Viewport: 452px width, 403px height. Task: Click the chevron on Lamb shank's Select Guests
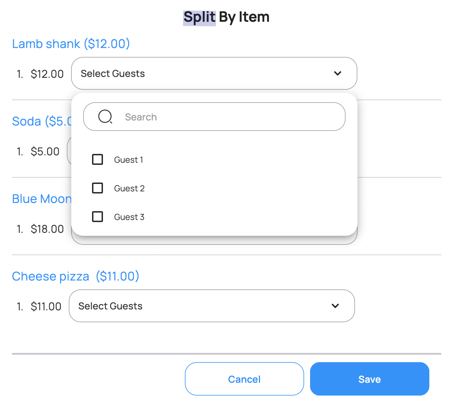(338, 73)
